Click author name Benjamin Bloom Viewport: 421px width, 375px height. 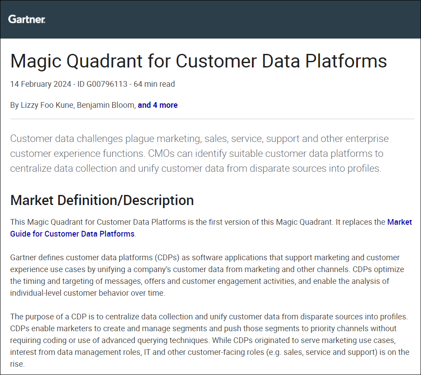click(106, 105)
